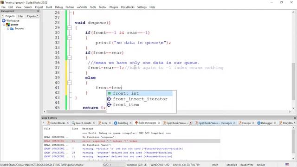Close the Cscope tab
This screenshot has height=167, width=297.
[x=253, y=123]
